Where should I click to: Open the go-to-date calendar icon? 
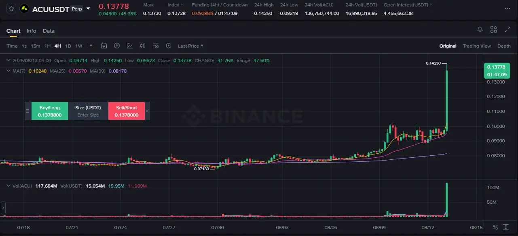tap(104, 46)
